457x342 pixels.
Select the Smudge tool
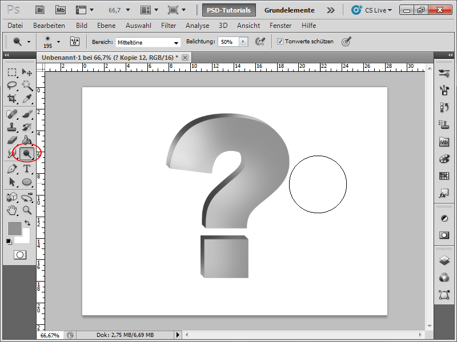point(11,153)
